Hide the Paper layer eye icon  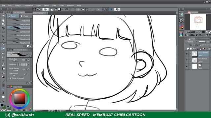[187, 66]
